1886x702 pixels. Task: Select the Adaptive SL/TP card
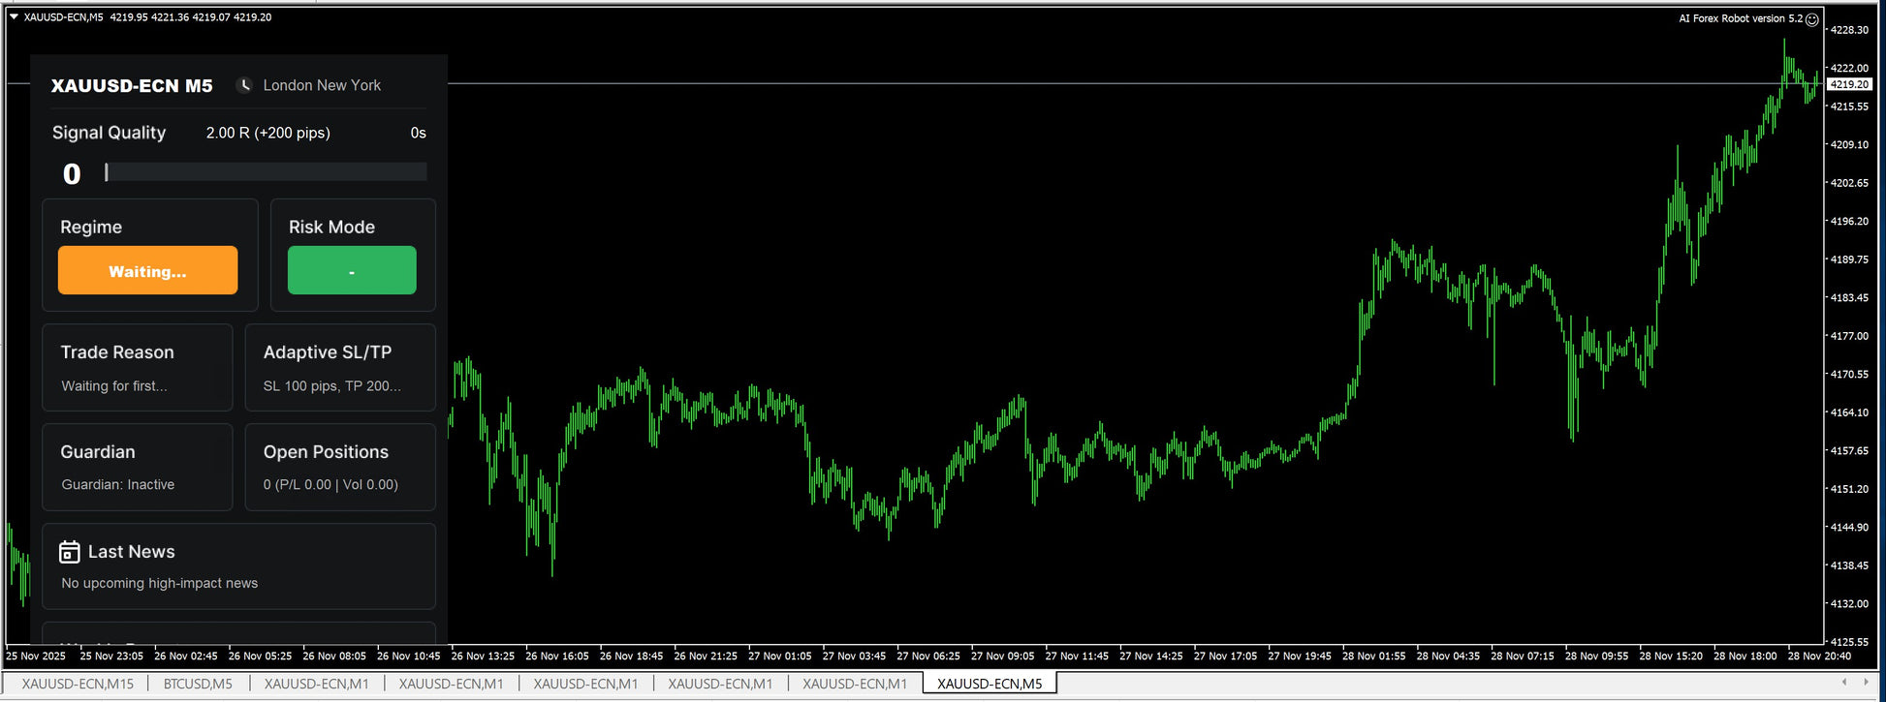(340, 368)
